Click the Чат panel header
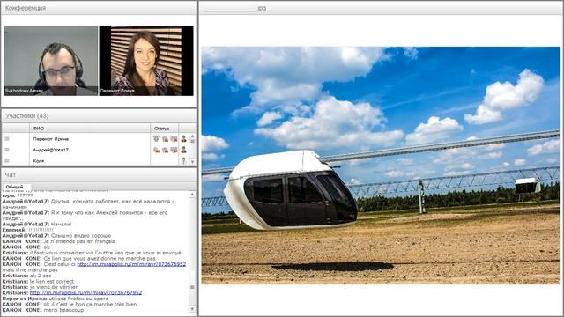This screenshot has width=564, height=317. pos(99,174)
